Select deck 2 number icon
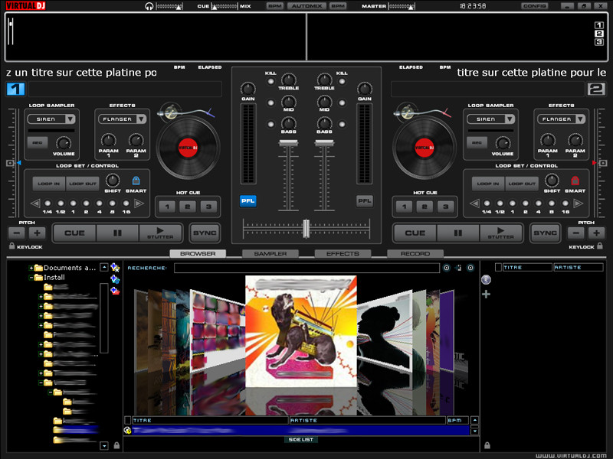 point(596,89)
